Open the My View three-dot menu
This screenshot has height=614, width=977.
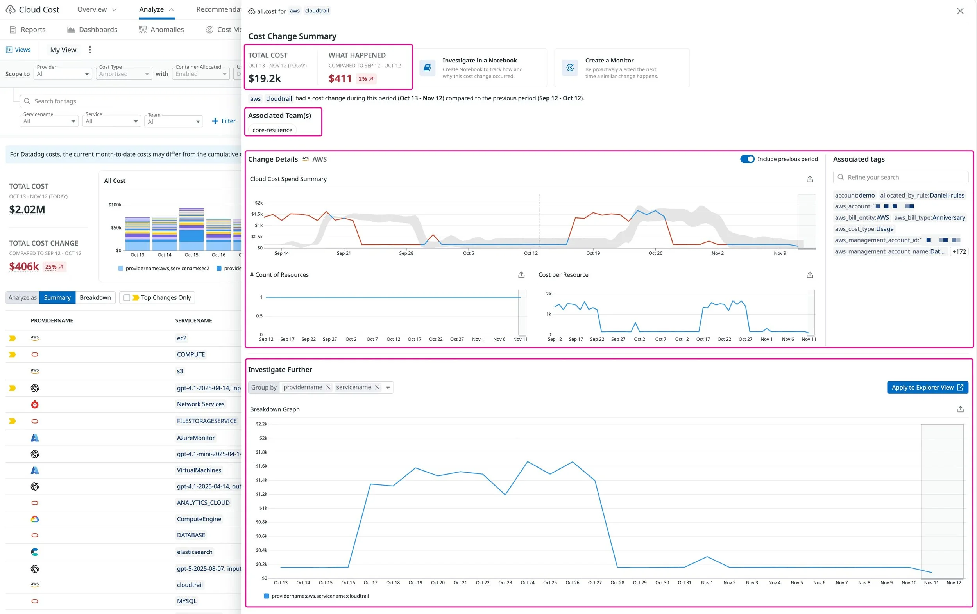tap(89, 50)
